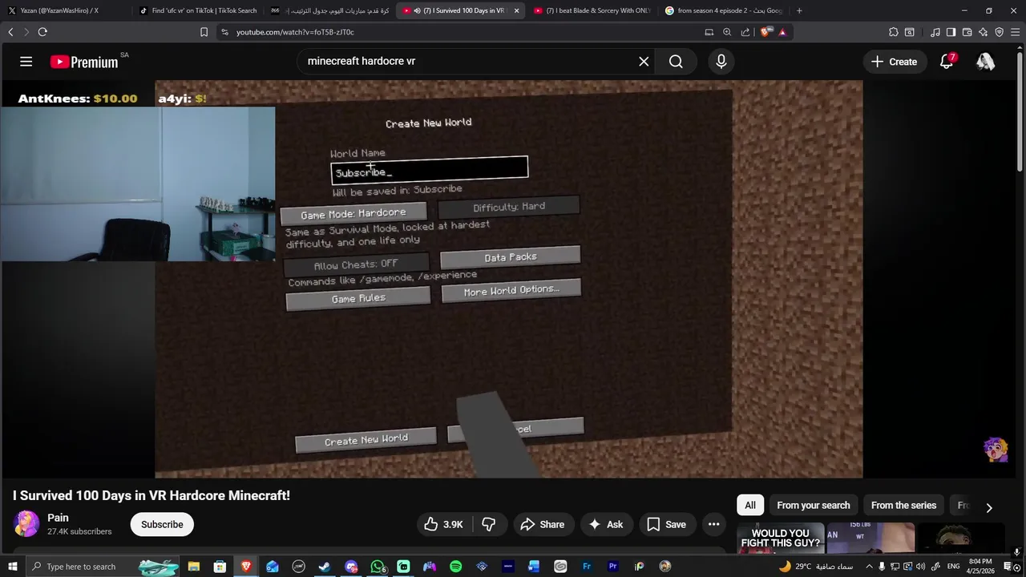Screen dimensions: 1026x577
Task: Open Brave Rewards triangle icon
Action: click(x=782, y=32)
